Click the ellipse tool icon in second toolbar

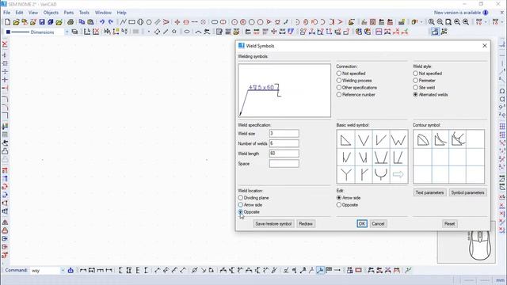[187, 32]
